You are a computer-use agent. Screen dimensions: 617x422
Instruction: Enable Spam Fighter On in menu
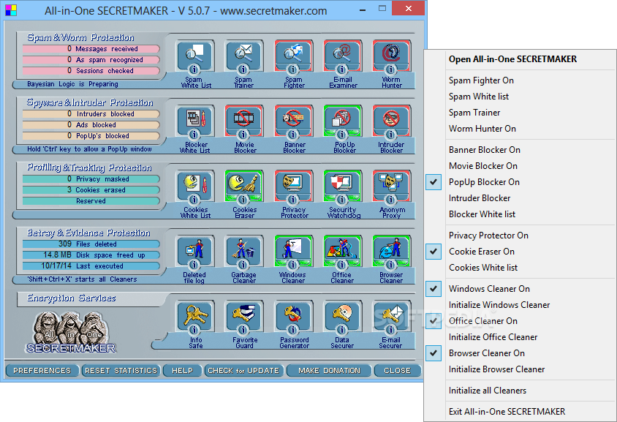(x=520, y=80)
